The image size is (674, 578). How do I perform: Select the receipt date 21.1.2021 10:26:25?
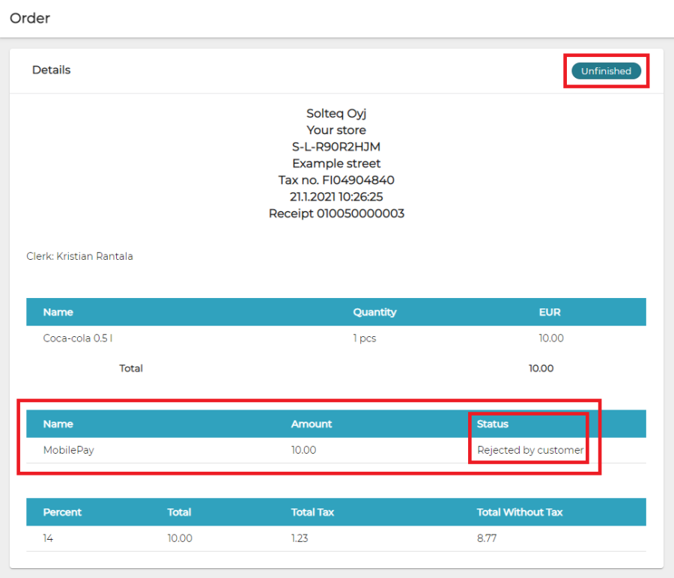pos(336,197)
